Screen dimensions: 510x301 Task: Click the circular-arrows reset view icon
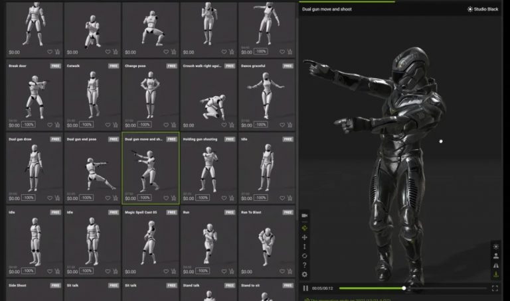[304, 256]
